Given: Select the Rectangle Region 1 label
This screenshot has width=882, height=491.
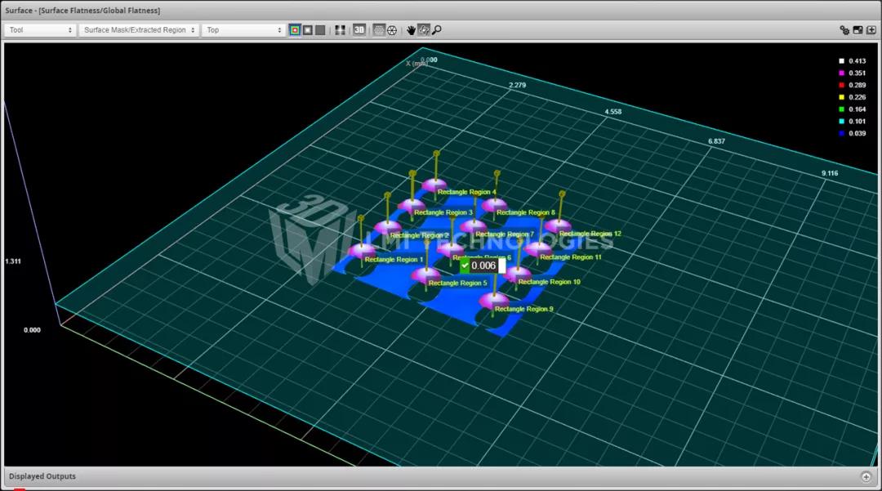Looking at the screenshot, I should click(394, 259).
